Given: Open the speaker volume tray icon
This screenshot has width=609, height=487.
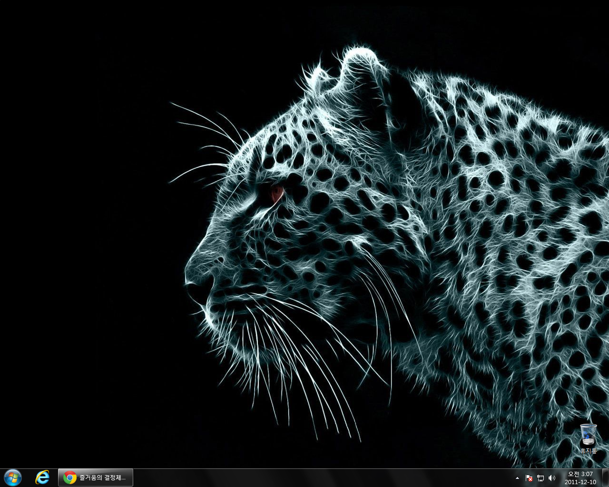Looking at the screenshot, I should tap(552, 478).
